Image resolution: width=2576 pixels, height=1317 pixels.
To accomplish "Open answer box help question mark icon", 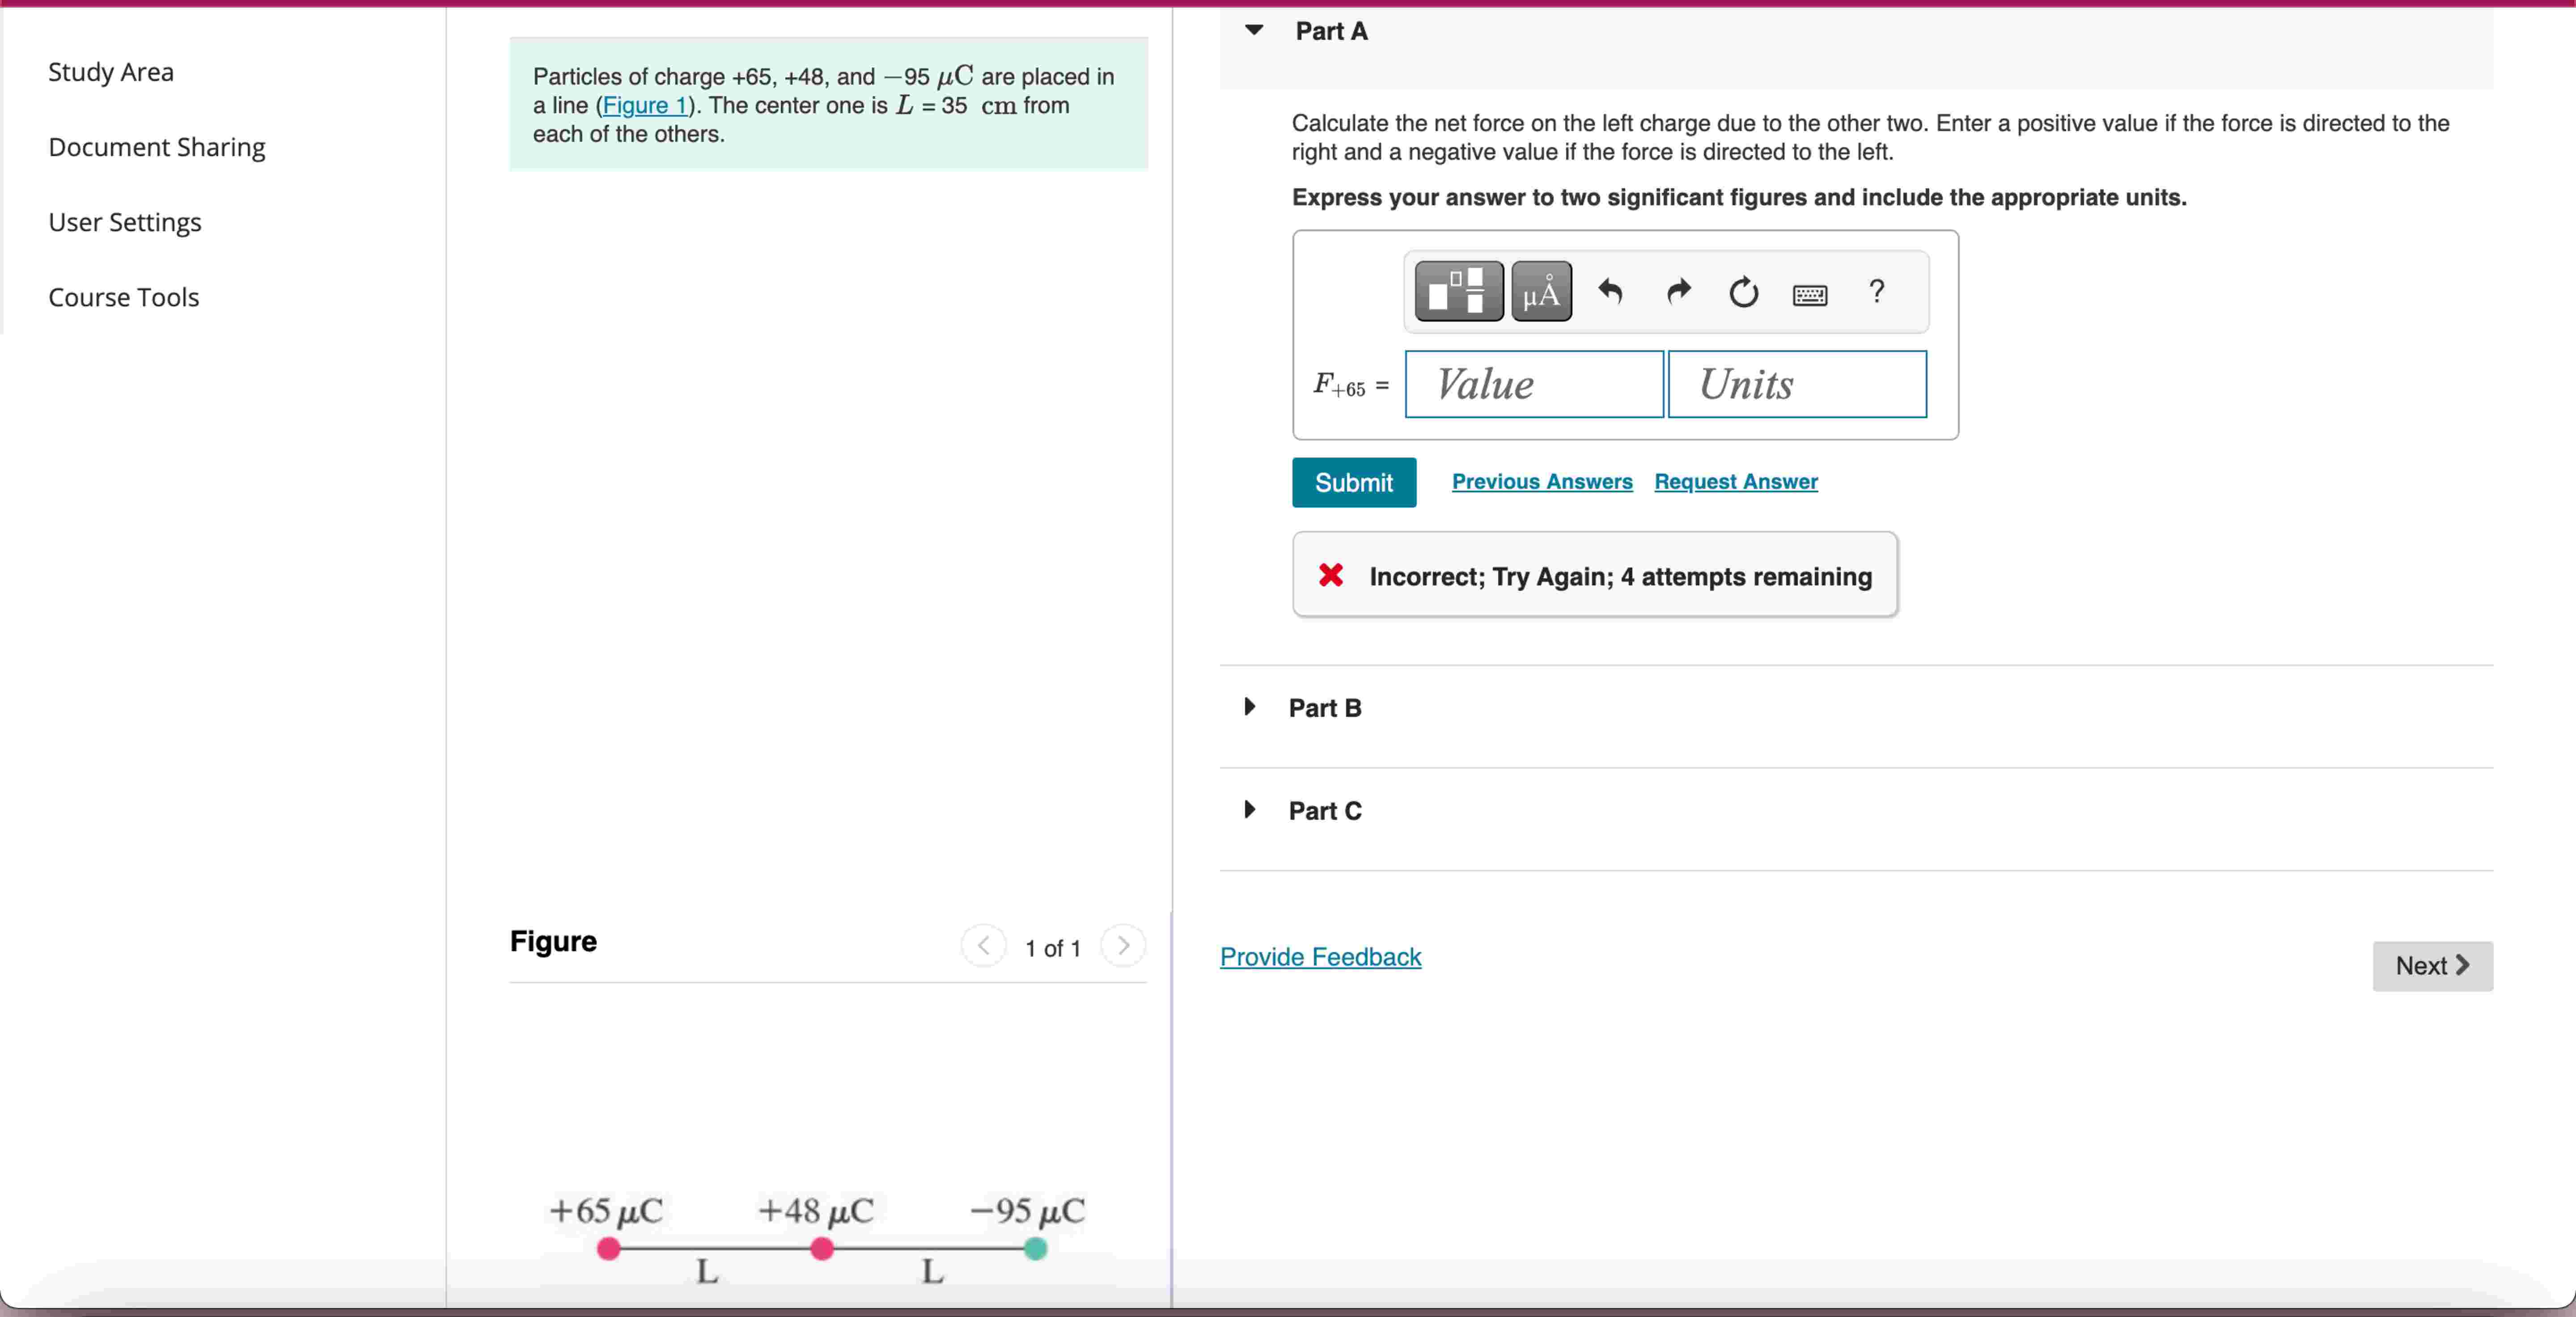I will (1877, 291).
